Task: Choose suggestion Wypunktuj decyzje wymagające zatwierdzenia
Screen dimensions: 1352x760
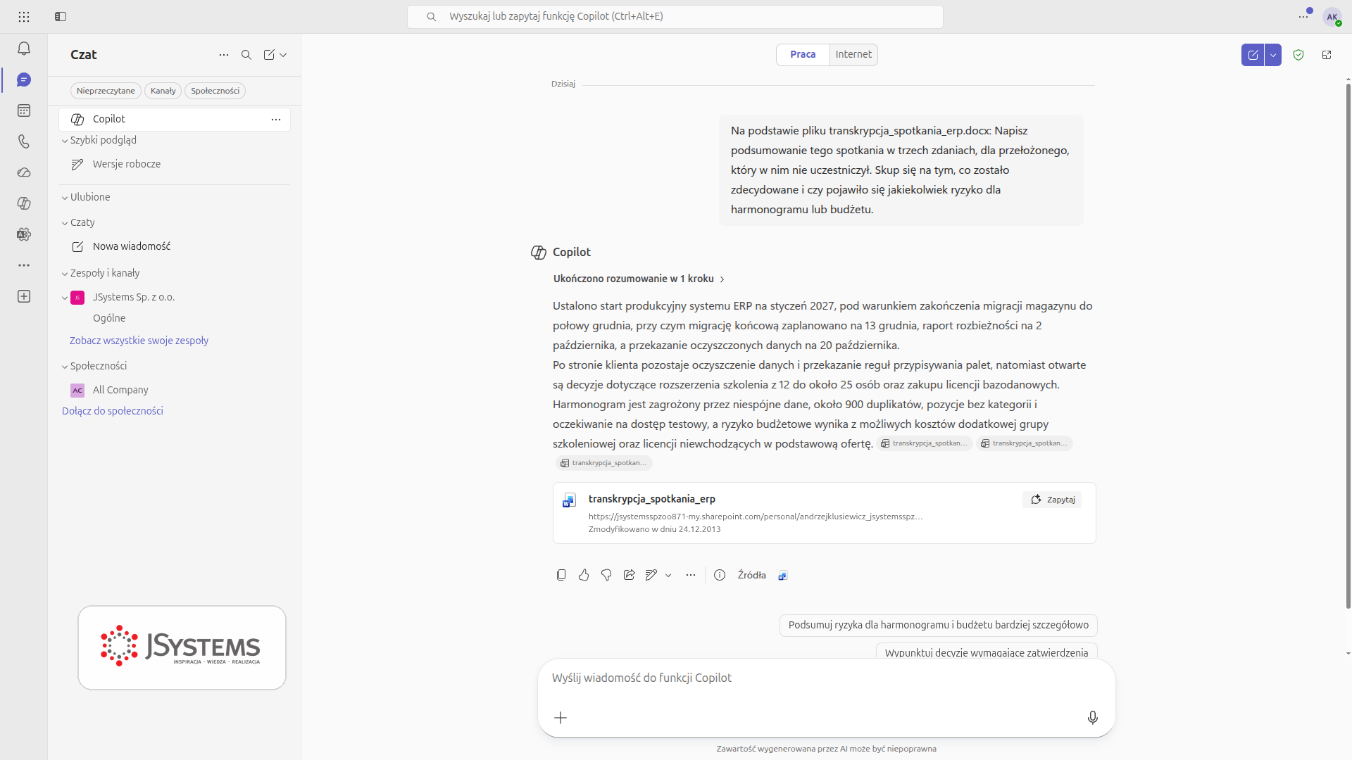Action: pyautogui.click(x=986, y=651)
